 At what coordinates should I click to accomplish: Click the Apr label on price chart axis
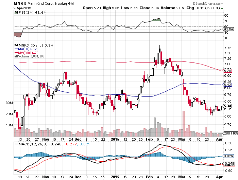click(219, 139)
